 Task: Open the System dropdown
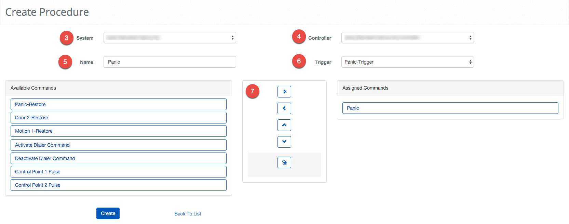point(170,38)
